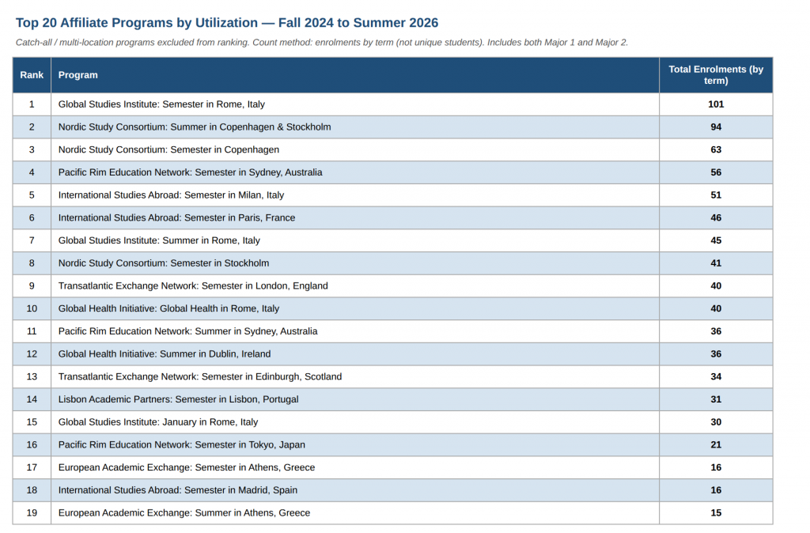Image resolution: width=810 pixels, height=533 pixels.
Task: Select Pacific Rim Semester in Sydney row
Action: pos(392,172)
